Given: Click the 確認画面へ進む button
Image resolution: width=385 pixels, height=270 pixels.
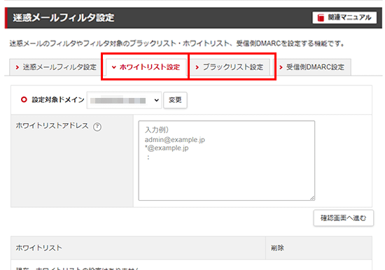Looking at the screenshot, I should click(x=343, y=218).
